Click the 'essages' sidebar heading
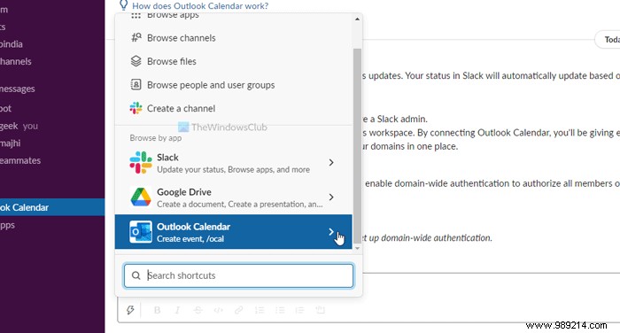The width and height of the screenshot is (620, 333). point(18,89)
